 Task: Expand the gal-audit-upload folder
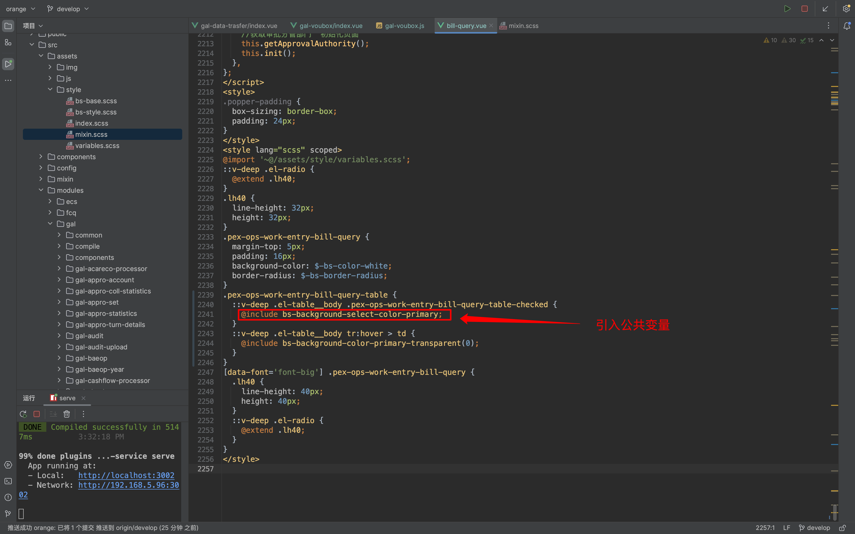click(59, 347)
